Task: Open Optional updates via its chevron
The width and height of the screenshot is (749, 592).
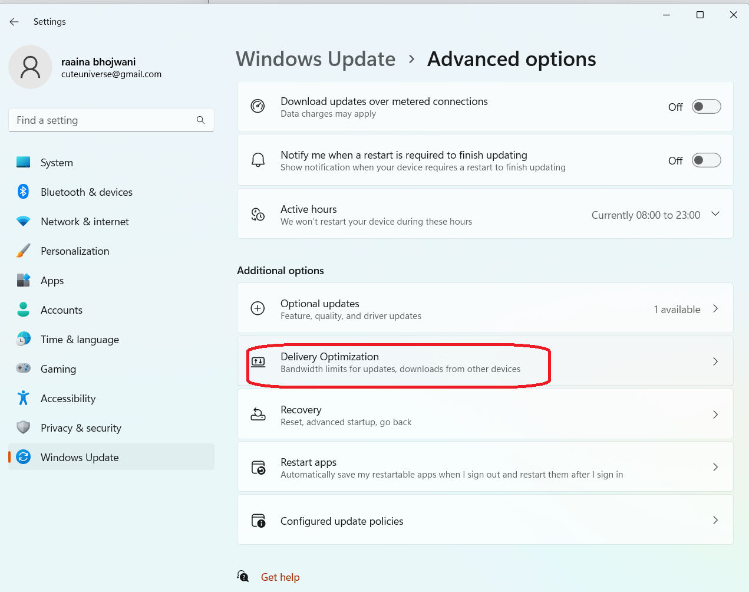Action: pos(715,308)
